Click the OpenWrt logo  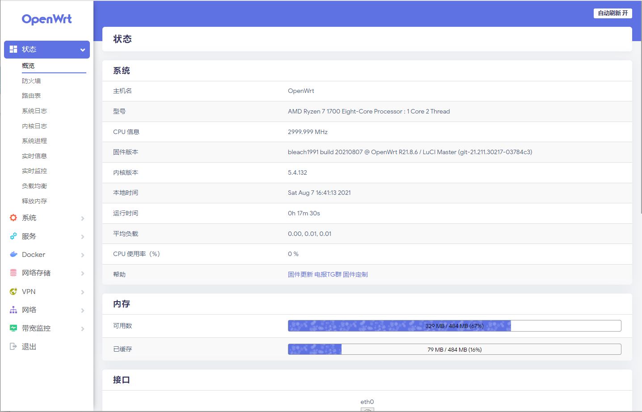tap(46, 19)
